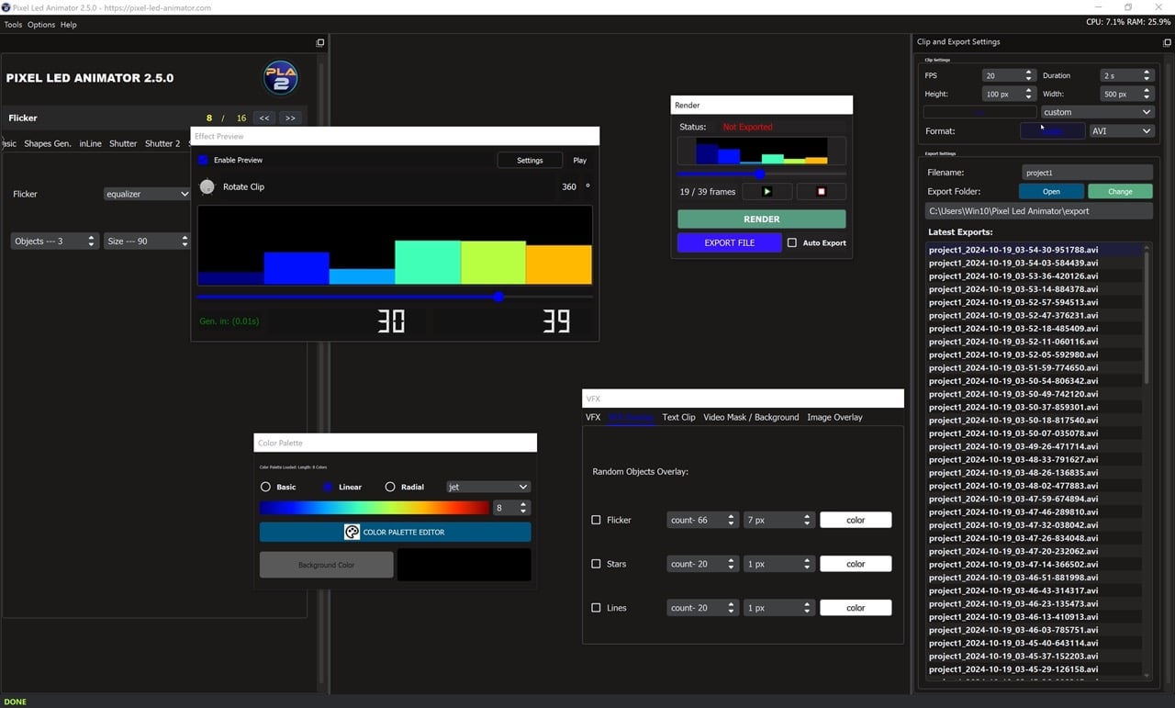Toggle the Auto Export checkbox
1175x708 pixels.
(792, 242)
